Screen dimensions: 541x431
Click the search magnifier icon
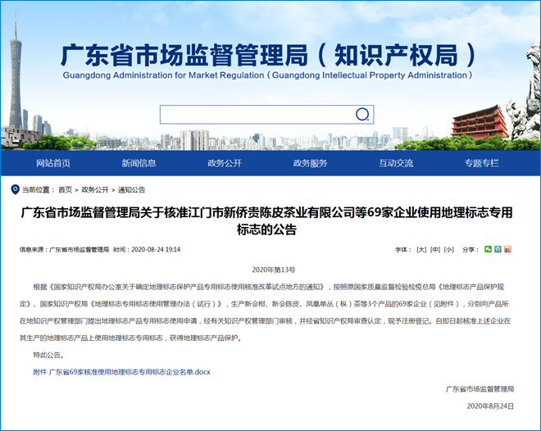[362, 114]
